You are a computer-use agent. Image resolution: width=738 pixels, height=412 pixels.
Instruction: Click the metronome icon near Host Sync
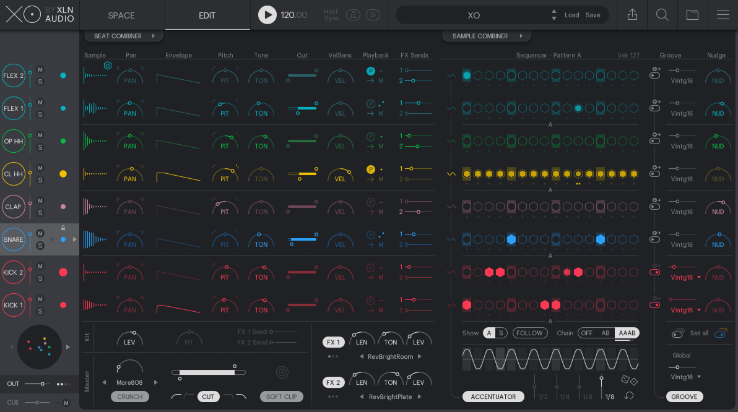tap(353, 15)
